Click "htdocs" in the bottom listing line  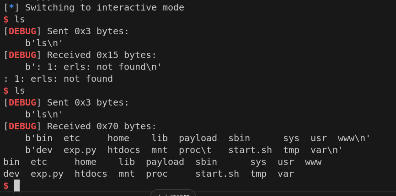point(91,174)
